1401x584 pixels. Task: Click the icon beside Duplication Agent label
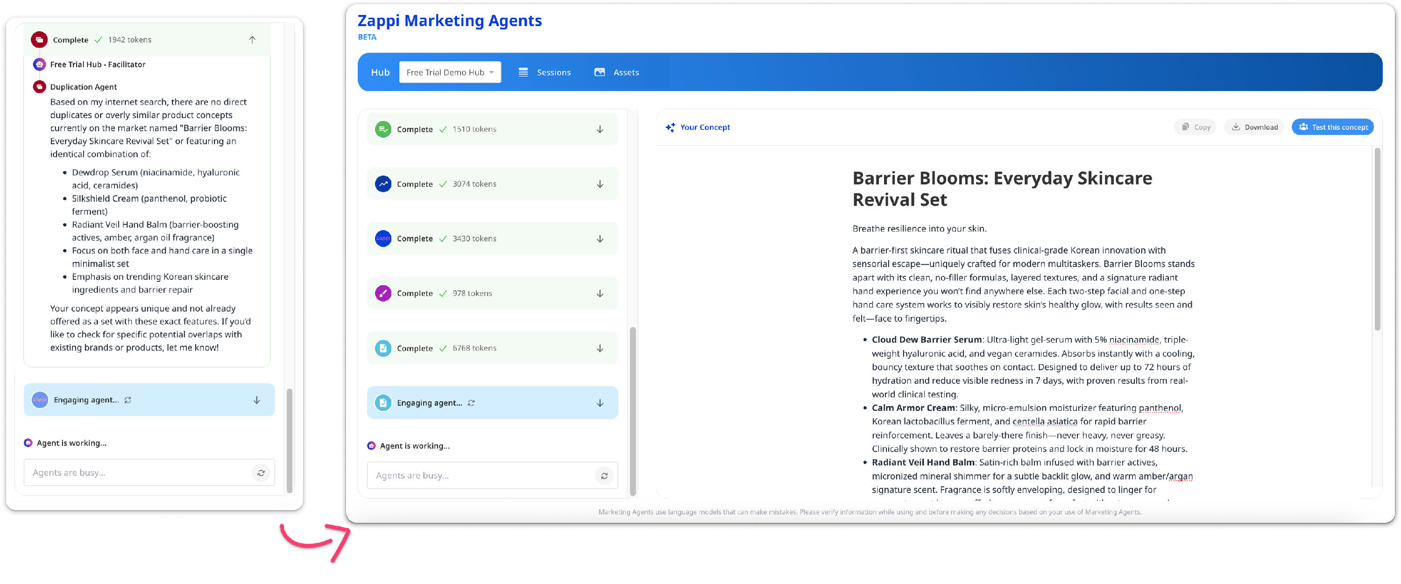[x=39, y=86]
